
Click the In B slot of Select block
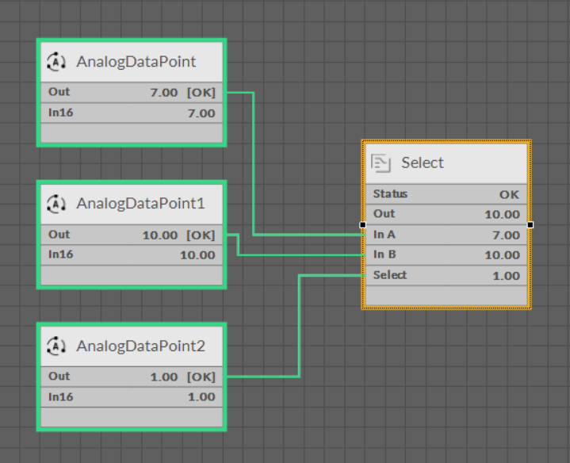tap(446, 255)
